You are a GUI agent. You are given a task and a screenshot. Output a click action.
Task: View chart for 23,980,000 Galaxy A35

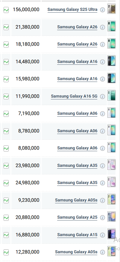[6, 166]
